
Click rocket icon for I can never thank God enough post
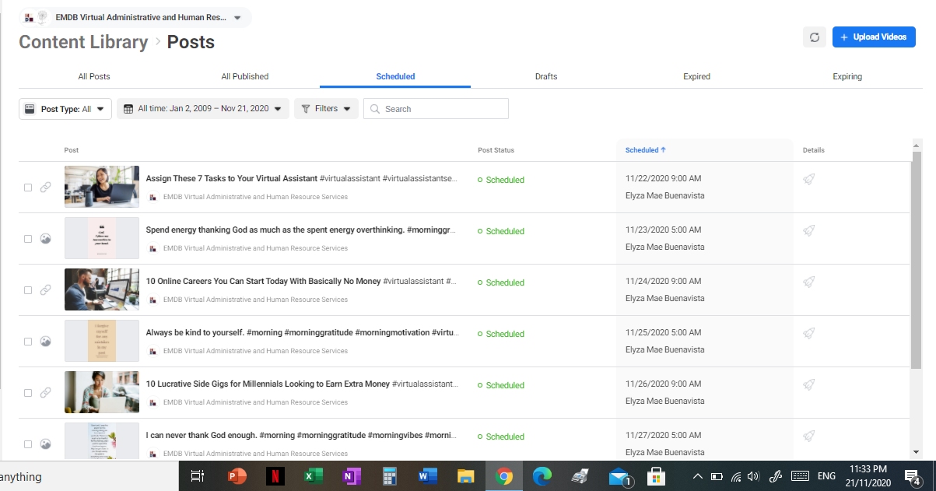[x=809, y=437]
